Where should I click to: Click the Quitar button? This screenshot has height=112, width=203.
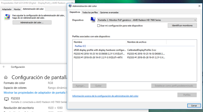(98, 86)
